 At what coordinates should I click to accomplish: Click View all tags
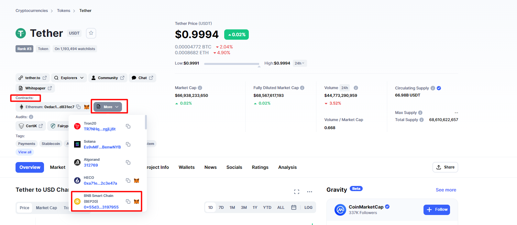tap(25, 152)
